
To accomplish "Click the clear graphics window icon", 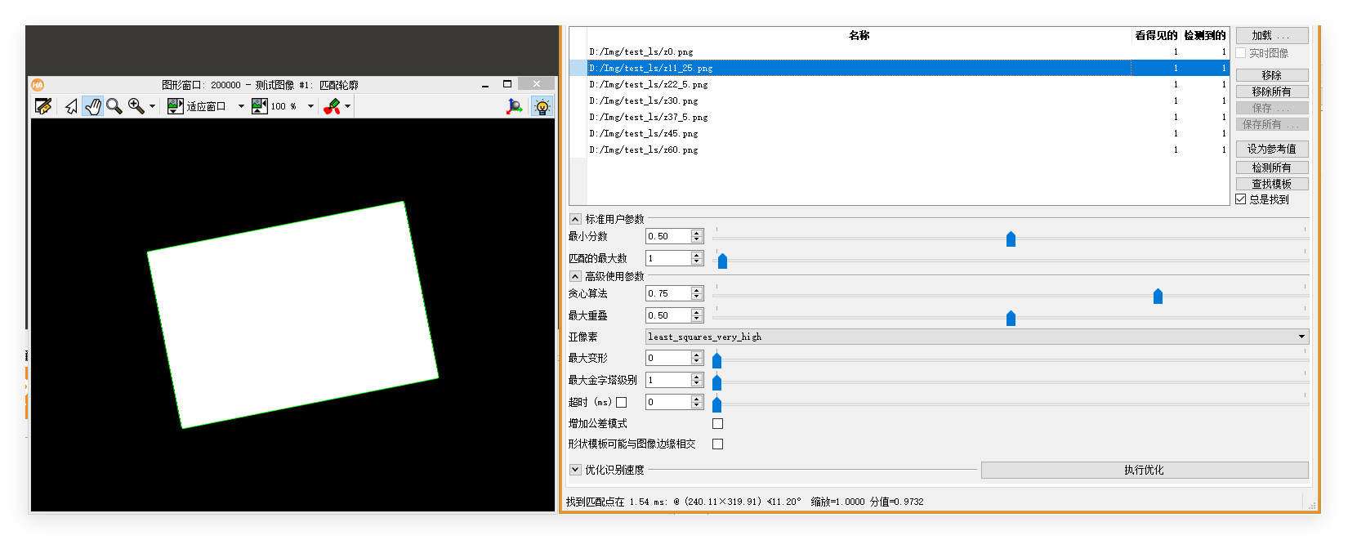I will click(x=43, y=106).
